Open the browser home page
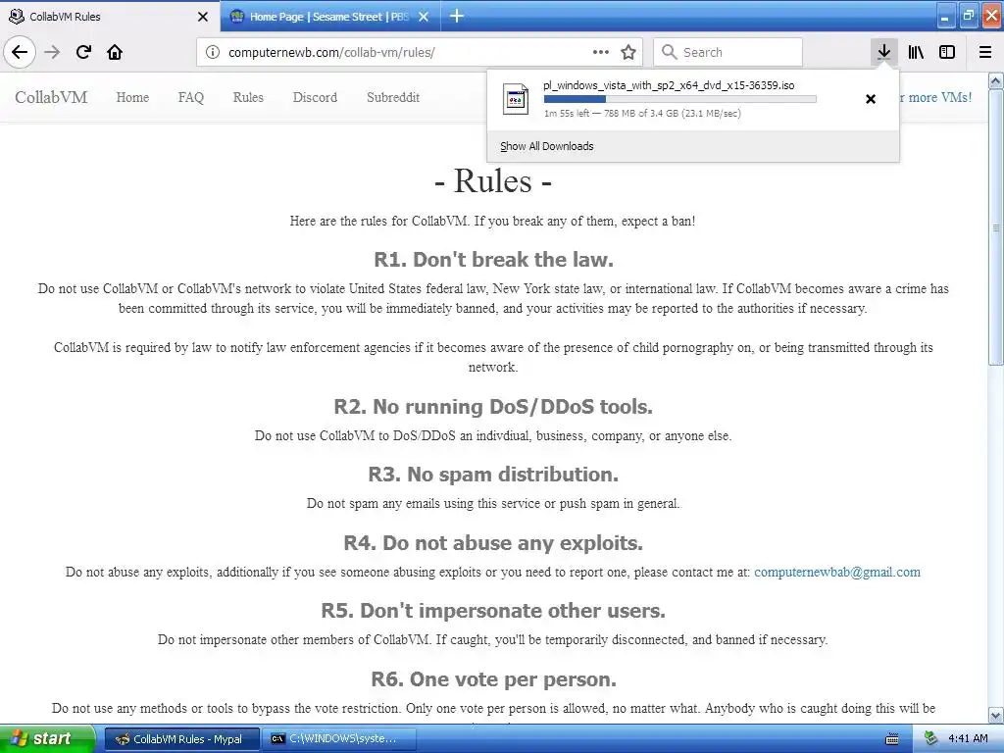 pos(115,52)
